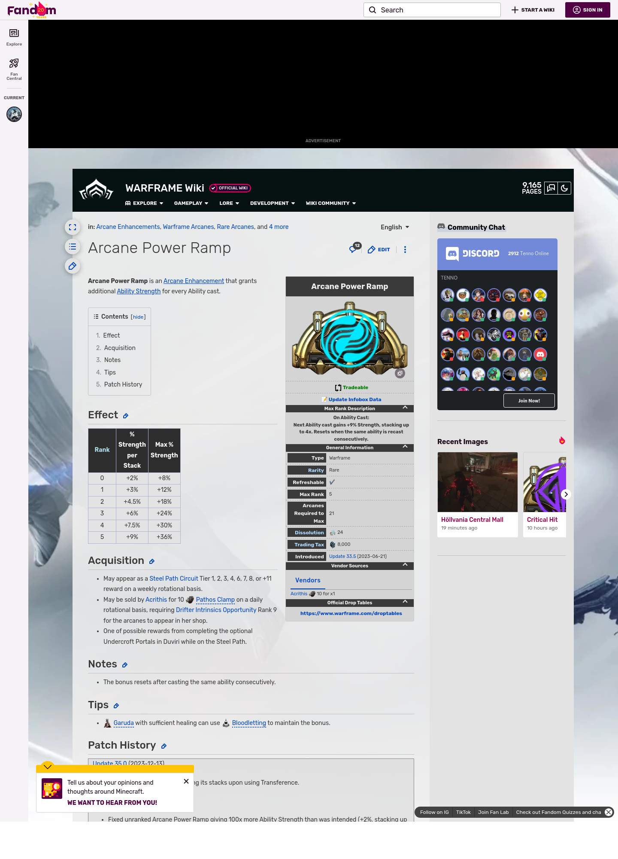618x859 pixels.
Task: Open Update 33.5 link
Action: (342, 556)
